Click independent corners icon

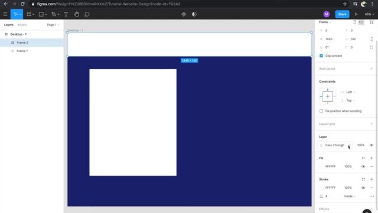click(x=372, y=47)
